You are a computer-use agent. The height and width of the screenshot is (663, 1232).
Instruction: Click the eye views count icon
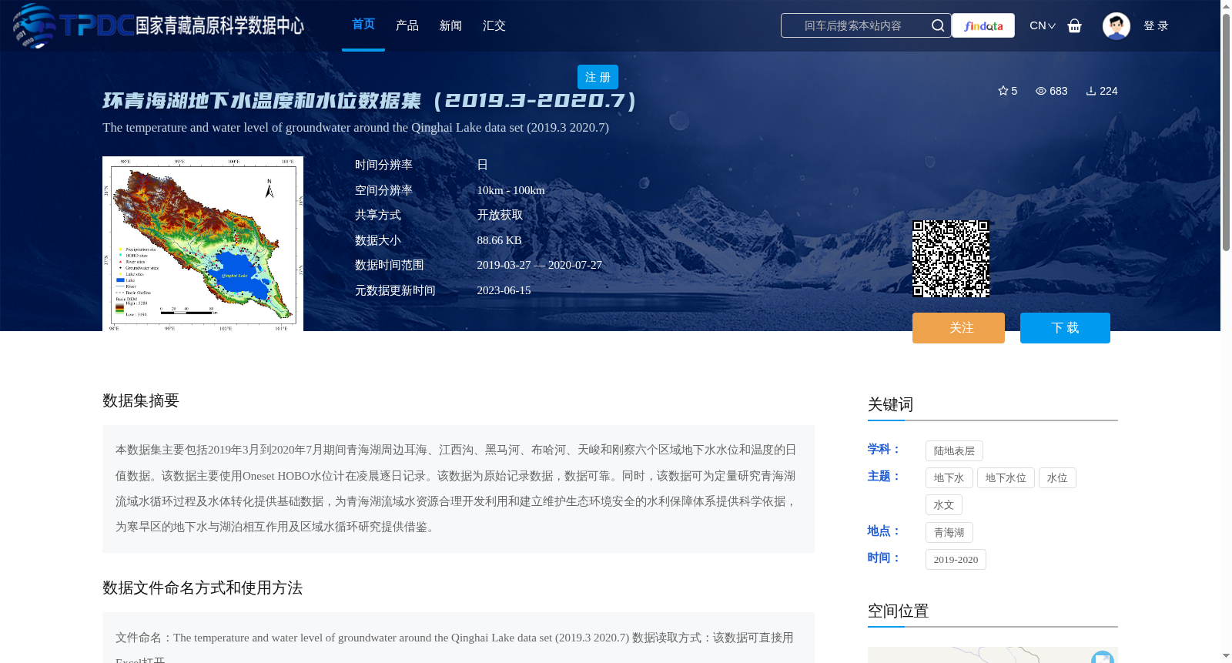coord(1041,91)
